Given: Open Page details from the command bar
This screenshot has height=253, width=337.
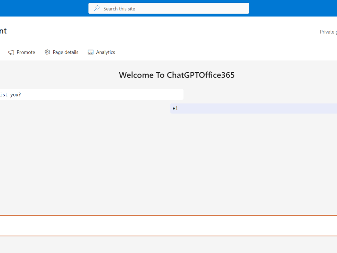Looking at the screenshot, I should point(61,52).
